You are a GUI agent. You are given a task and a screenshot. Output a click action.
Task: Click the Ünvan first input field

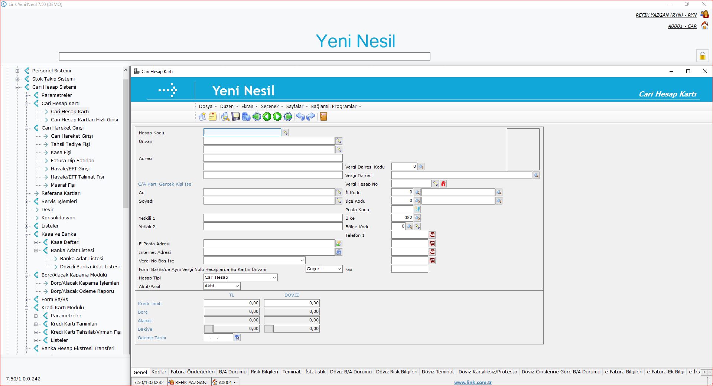point(269,141)
